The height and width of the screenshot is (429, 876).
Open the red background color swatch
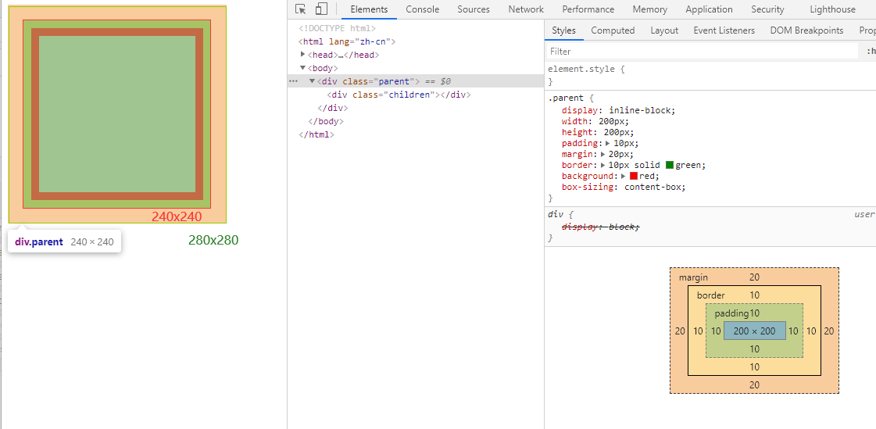point(634,176)
